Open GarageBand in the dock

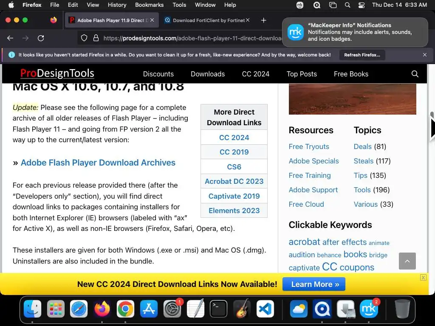[x=242, y=309]
